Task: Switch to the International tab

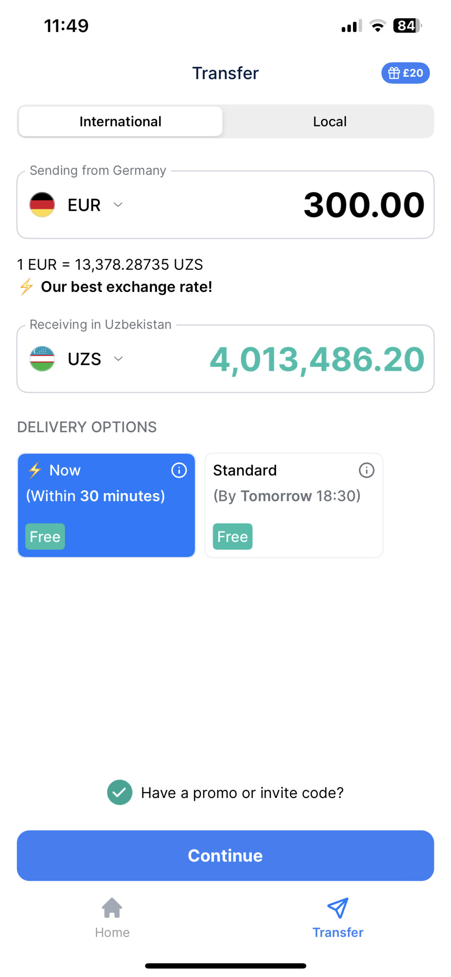Action: click(x=120, y=121)
